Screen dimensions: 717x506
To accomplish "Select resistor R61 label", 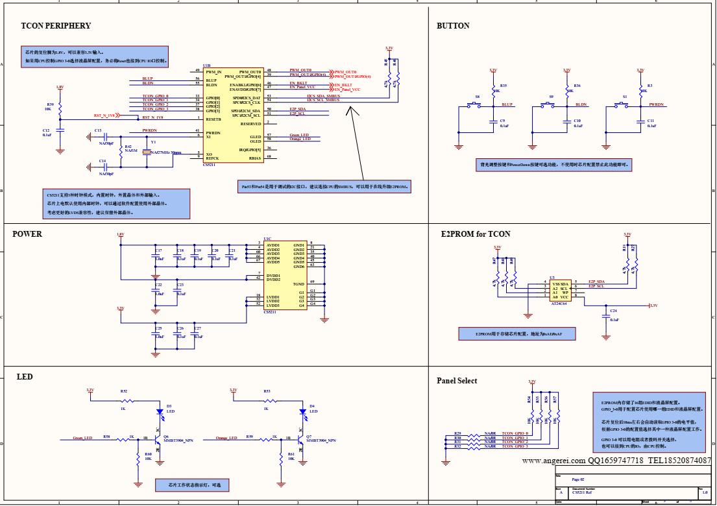I will click(x=291, y=454).
